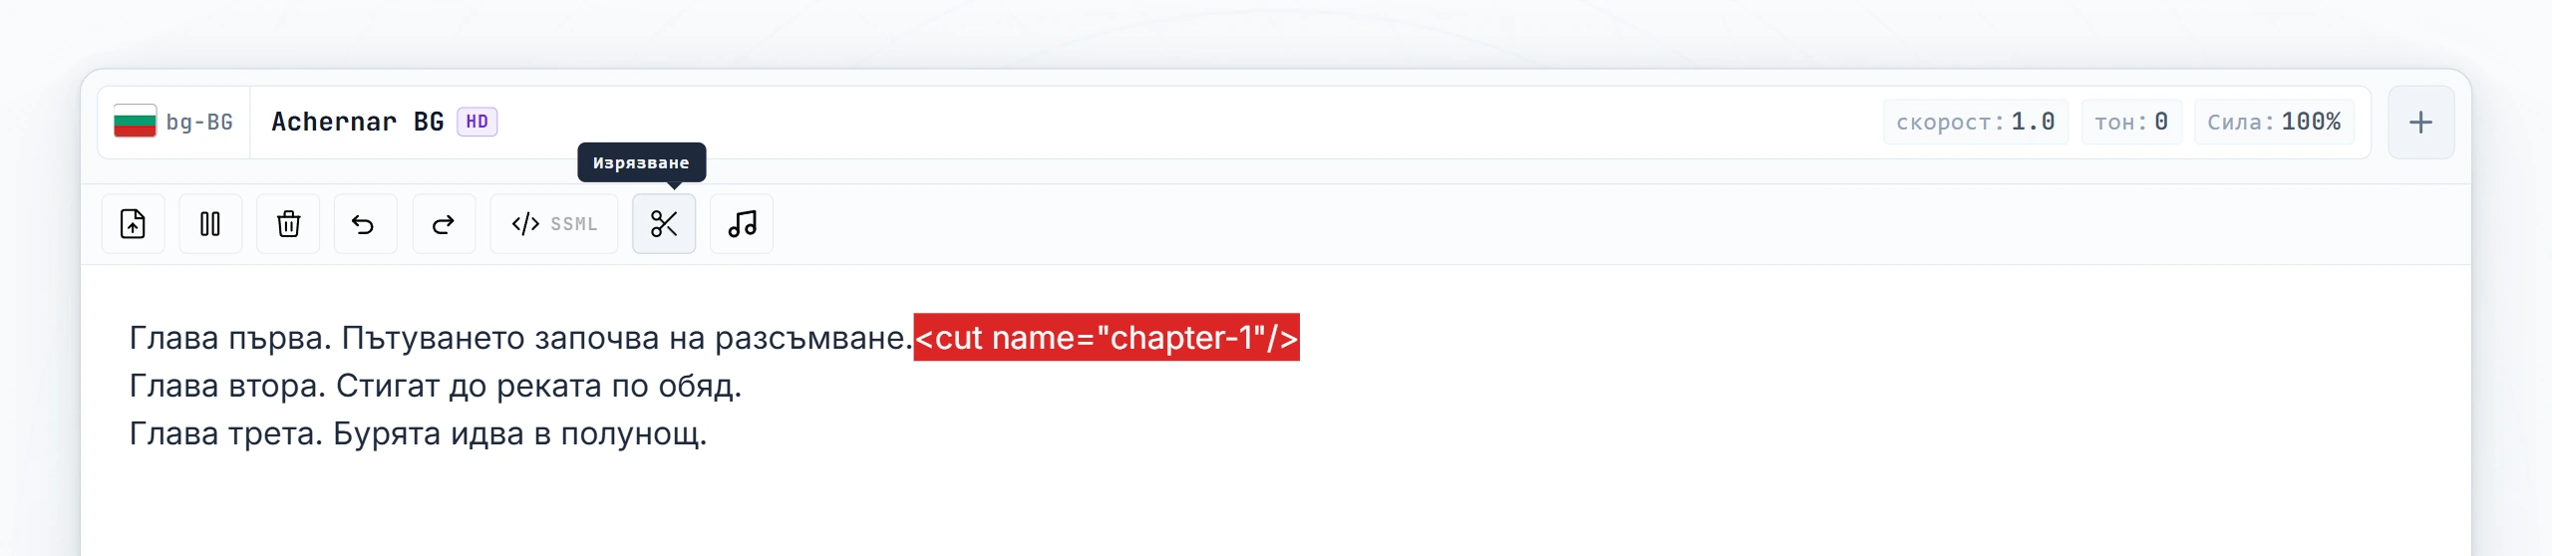Adjust the Сила 100% volume setting
Image resolution: width=2552 pixels, height=556 pixels.
(x=2274, y=122)
